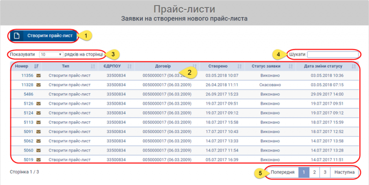Image resolution: width=369 pixels, height=185 pixels.
Task: Click Скасовано status in row 11328
Action: pyautogui.click(x=270, y=85)
